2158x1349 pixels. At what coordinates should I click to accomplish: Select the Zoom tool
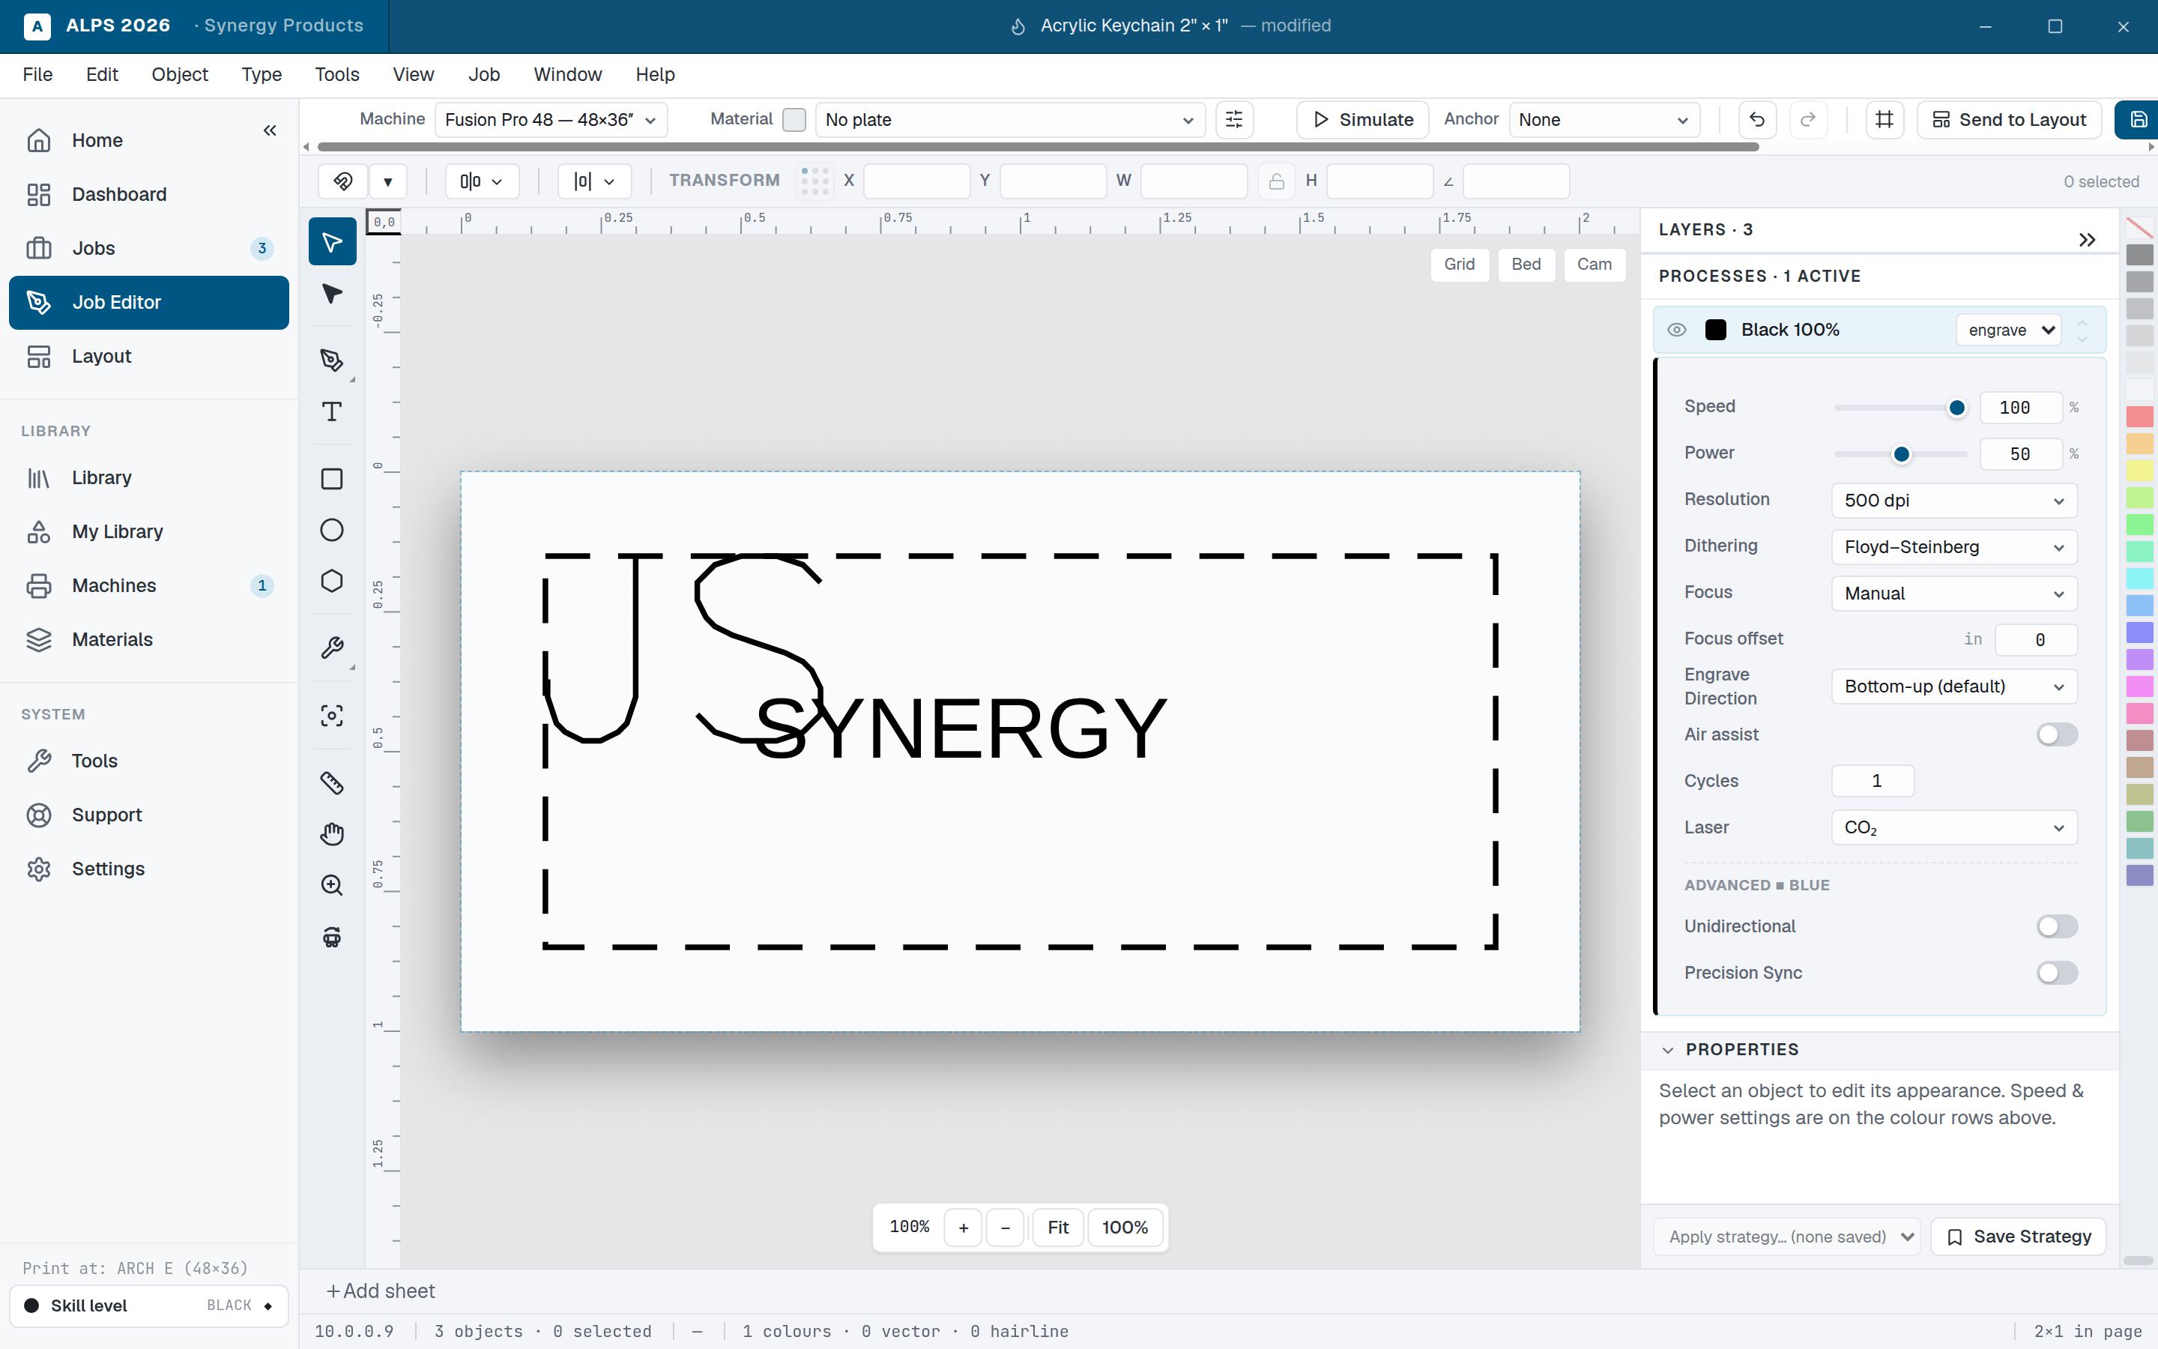(x=332, y=884)
